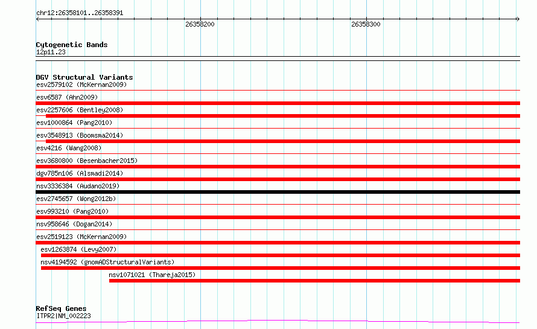Click the magenta ITPR2 gene line
Image resolution: width=537 pixels, height=329 pixels.
(278, 321)
